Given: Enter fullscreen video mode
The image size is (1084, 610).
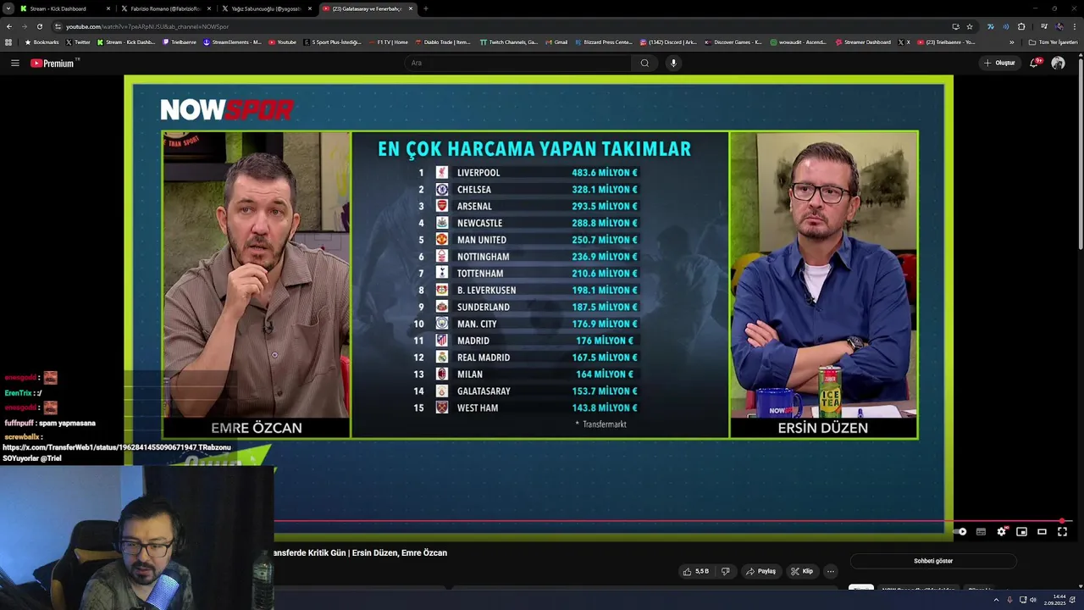Looking at the screenshot, I should 1062,532.
